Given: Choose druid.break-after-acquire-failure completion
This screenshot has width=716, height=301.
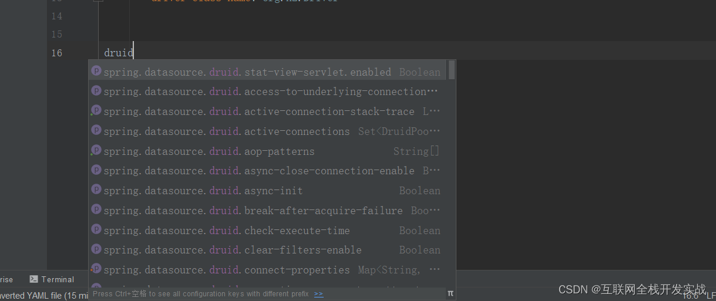Looking at the screenshot, I should tap(268, 211).
